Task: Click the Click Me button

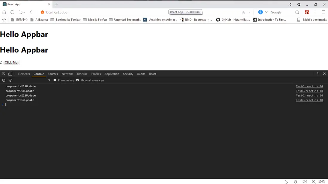Action: [x=11, y=62]
